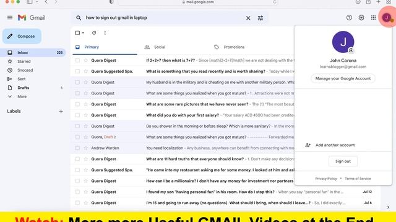Screen dimensions: 396x222
Task: Go back with browser back arrow
Action: [x=46, y=2]
